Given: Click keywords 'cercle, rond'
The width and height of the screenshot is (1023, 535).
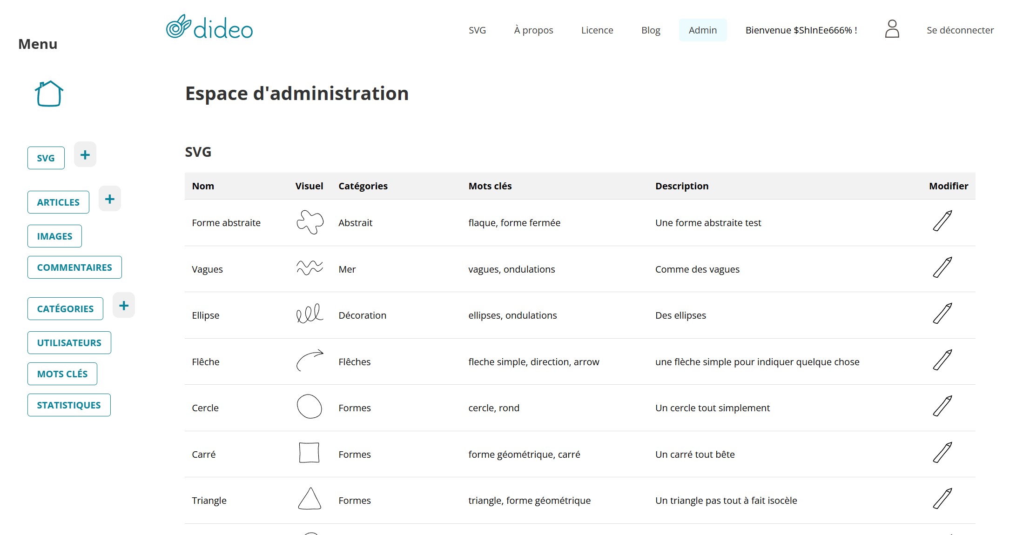Looking at the screenshot, I should (x=494, y=408).
